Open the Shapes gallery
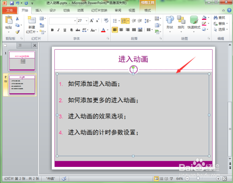The width and height of the screenshot is (233, 183). coord(170,24)
